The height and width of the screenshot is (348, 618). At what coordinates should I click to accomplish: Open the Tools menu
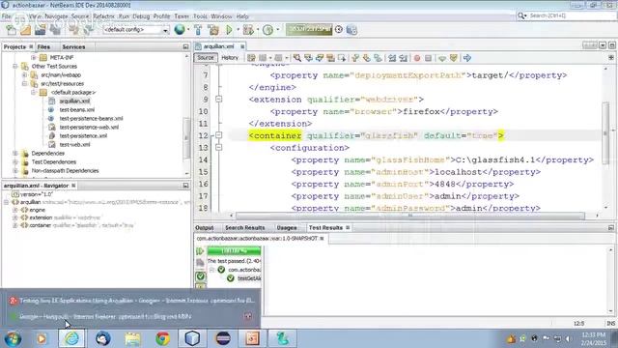[x=200, y=16]
